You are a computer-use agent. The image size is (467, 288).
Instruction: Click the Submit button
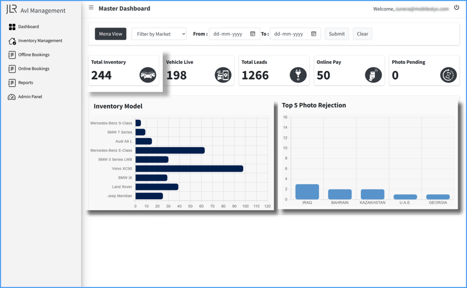337,34
